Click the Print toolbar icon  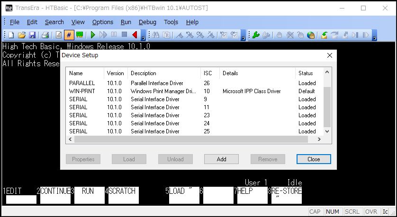pos(45,35)
